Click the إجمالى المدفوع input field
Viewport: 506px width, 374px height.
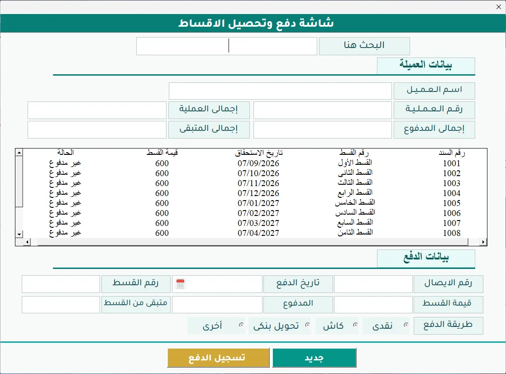[x=322, y=130]
